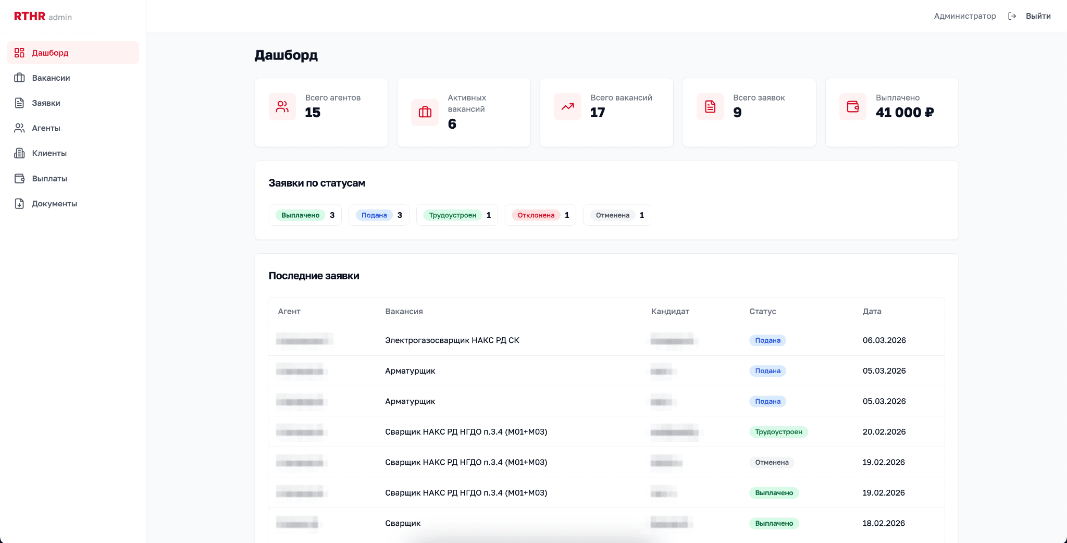Go to the Выплаты section

tap(49, 178)
